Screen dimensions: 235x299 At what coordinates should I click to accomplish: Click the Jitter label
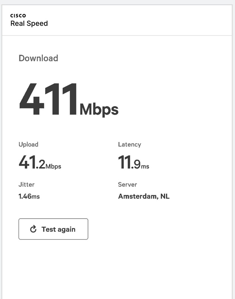(26, 184)
